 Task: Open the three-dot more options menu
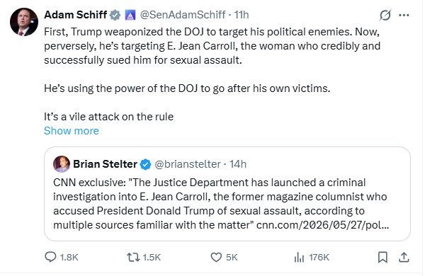[x=404, y=15]
